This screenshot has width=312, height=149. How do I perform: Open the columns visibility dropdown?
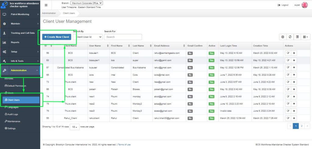point(305,37)
